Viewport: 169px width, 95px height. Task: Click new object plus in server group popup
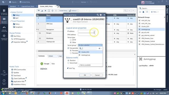[x=100, y=49]
